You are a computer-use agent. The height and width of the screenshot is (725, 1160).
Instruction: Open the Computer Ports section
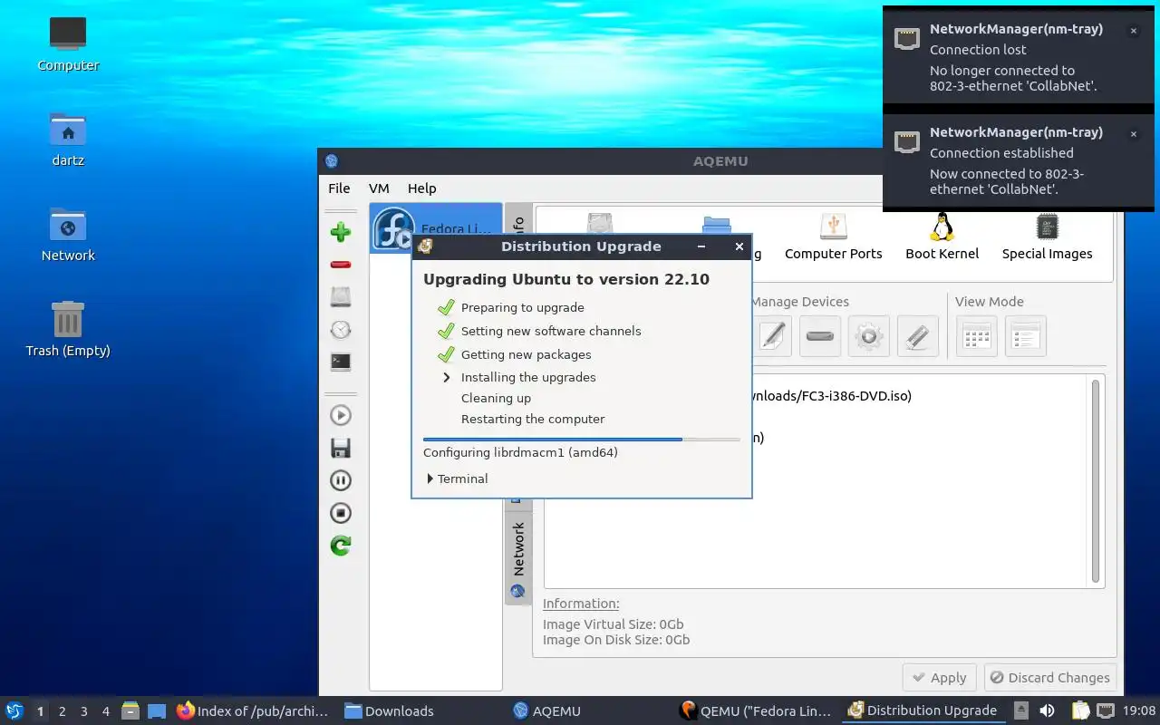pyautogui.click(x=833, y=237)
